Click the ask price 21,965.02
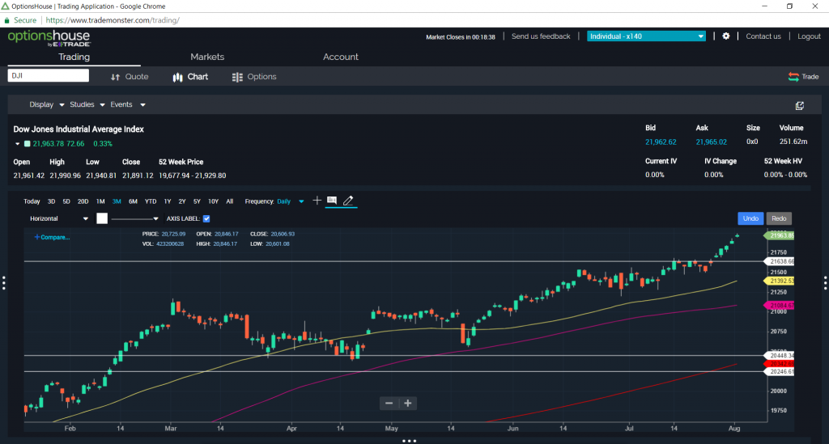Image resolution: width=829 pixels, height=444 pixels. pyautogui.click(x=711, y=142)
